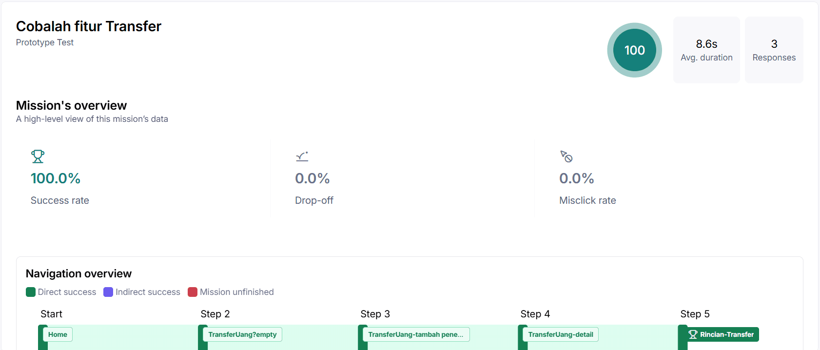Open the Avg. duration 8.6s card
Screen dimensions: 820x350
[x=706, y=50]
